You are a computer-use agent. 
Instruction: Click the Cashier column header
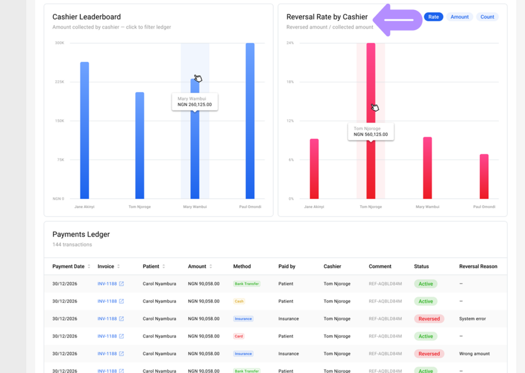pos(332,266)
